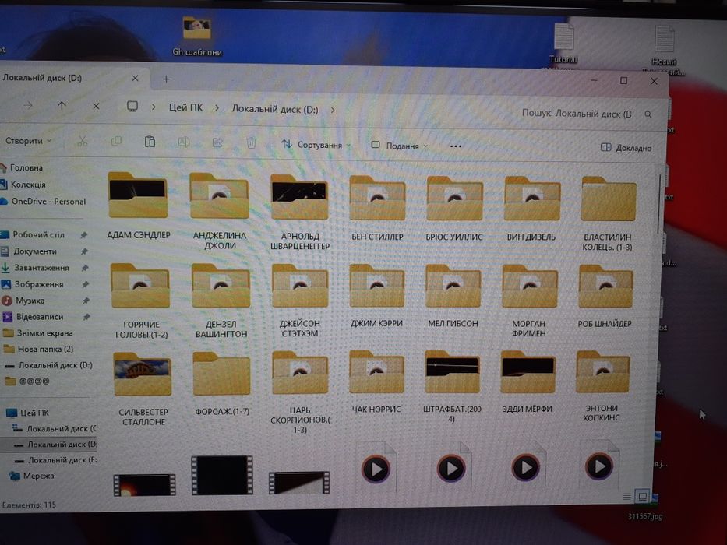Viewport: 727px width, 545px height.
Task: Go up one level with up arrow
Action: [62, 106]
